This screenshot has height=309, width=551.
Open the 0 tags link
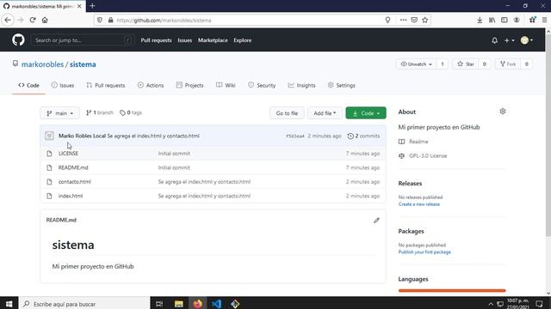tap(131, 112)
